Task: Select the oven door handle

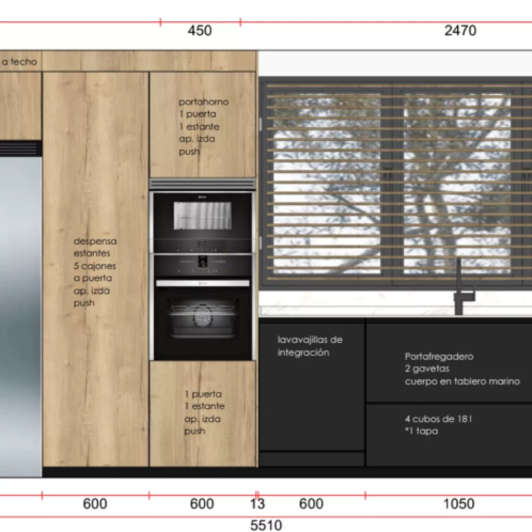Action: click(x=202, y=283)
